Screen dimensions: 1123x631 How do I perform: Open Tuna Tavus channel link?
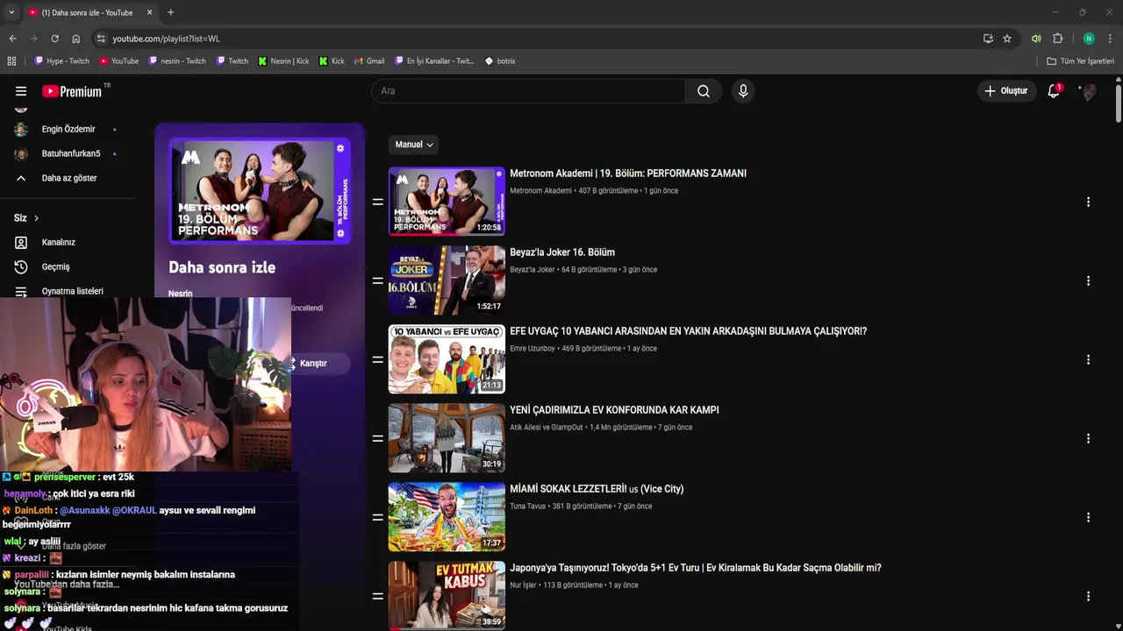tap(527, 506)
